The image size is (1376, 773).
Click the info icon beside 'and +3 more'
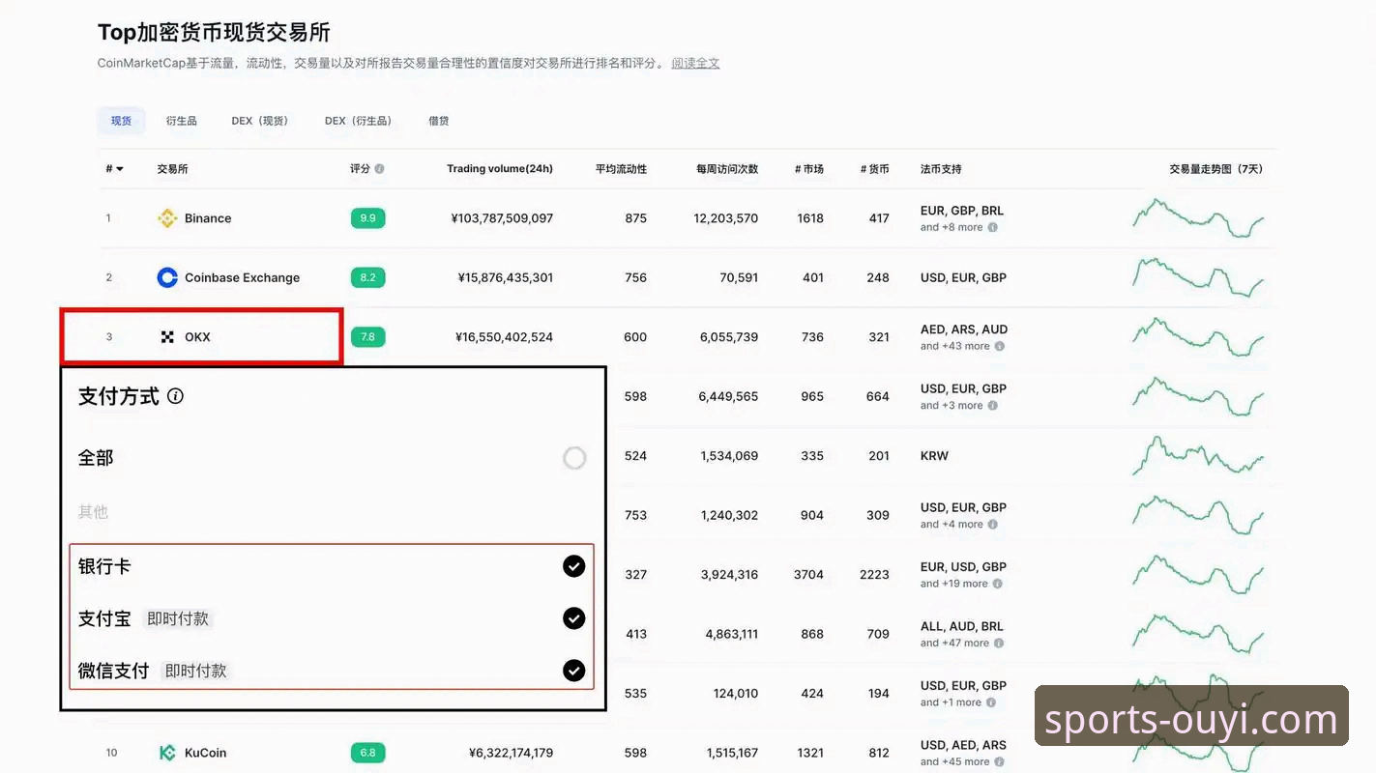coord(992,406)
